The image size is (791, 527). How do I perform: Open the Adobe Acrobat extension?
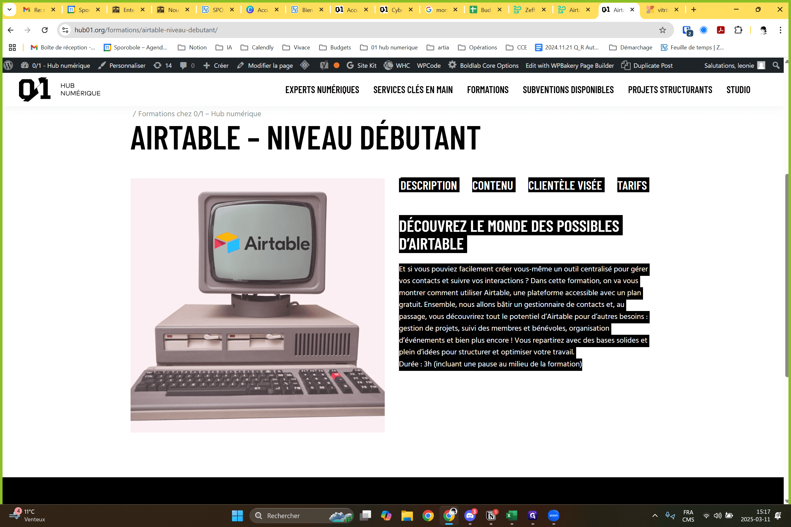[720, 30]
